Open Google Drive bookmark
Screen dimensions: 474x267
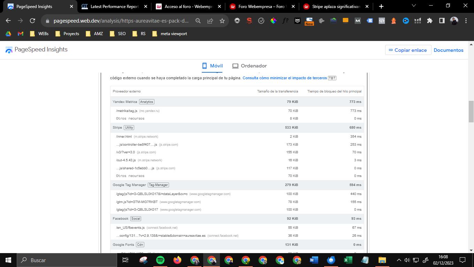(x=8, y=34)
